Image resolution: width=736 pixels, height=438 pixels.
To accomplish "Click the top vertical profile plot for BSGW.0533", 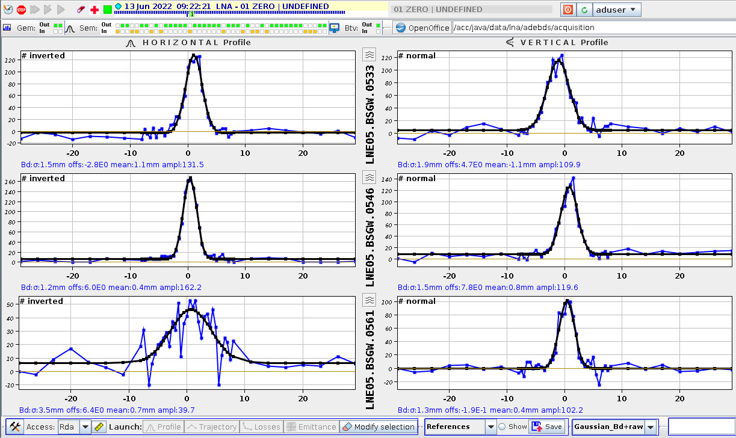I will pyautogui.click(x=564, y=98).
